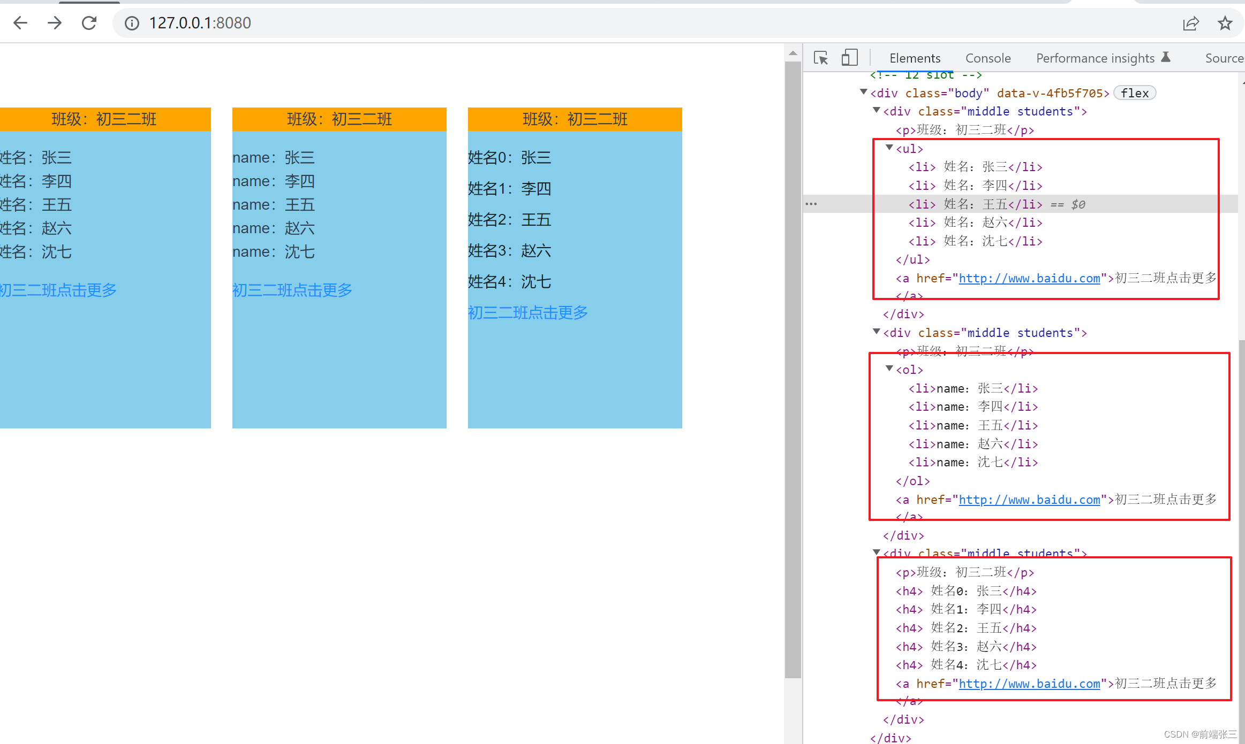Collapse the div class body node
The width and height of the screenshot is (1245, 744).
(x=863, y=93)
